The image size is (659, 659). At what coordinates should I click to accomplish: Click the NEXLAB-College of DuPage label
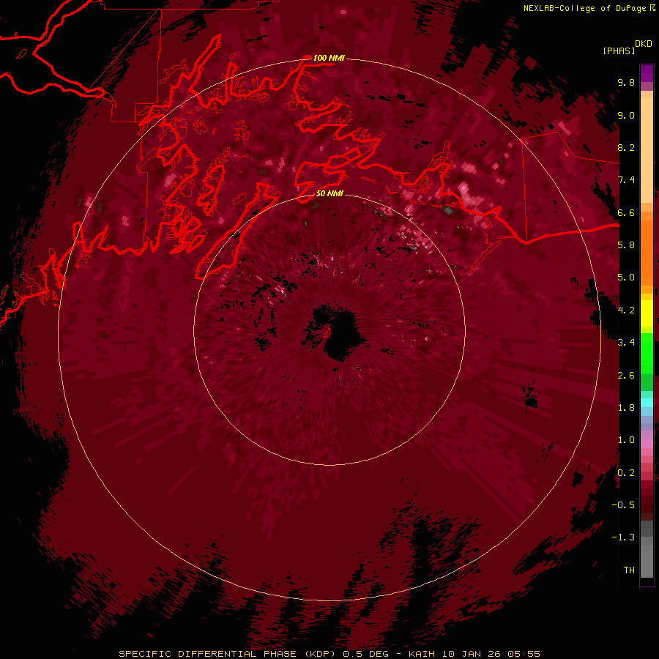point(584,8)
